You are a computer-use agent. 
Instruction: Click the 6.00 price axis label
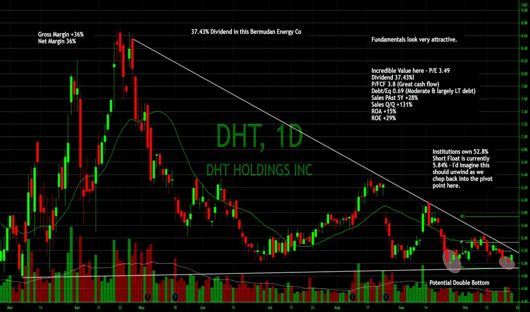click(x=524, y=200)
